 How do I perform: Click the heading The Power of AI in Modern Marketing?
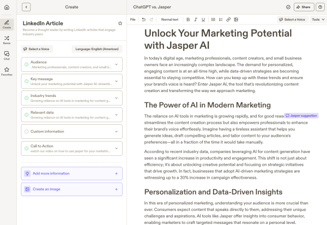[208, 105]
